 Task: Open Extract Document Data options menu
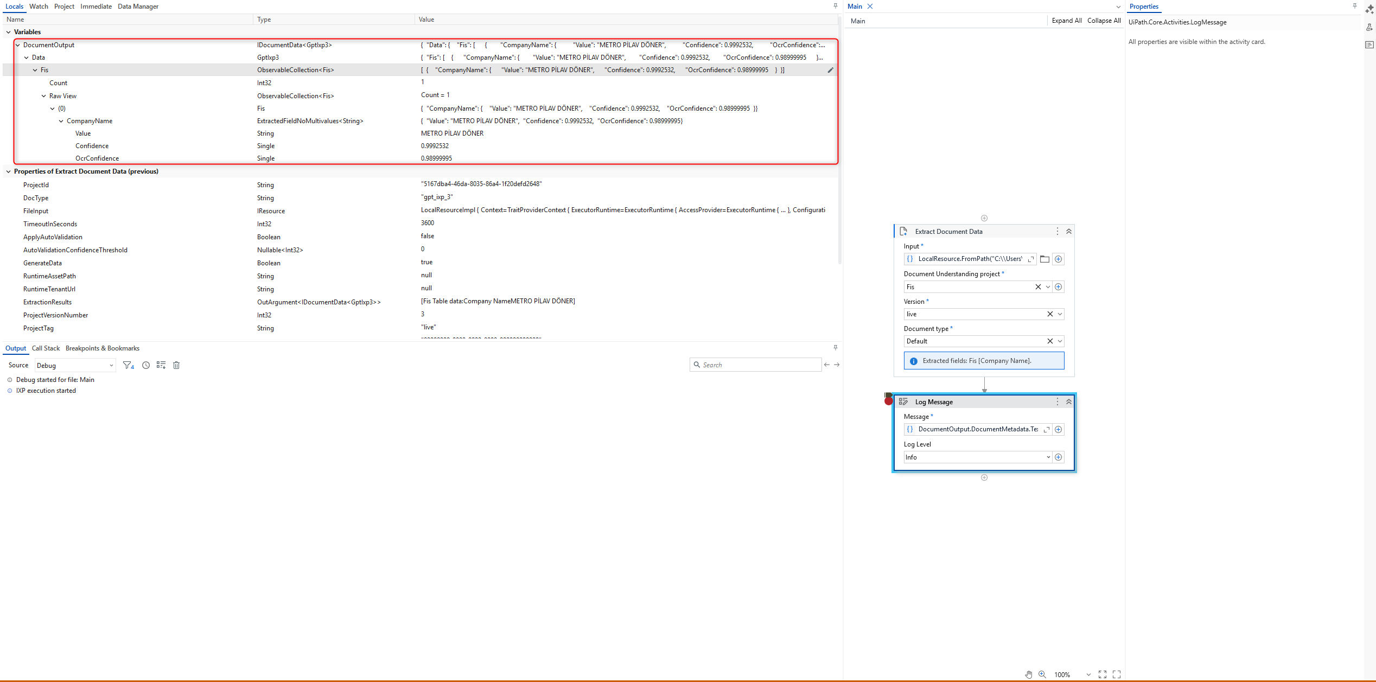[x=1057, y=231]
